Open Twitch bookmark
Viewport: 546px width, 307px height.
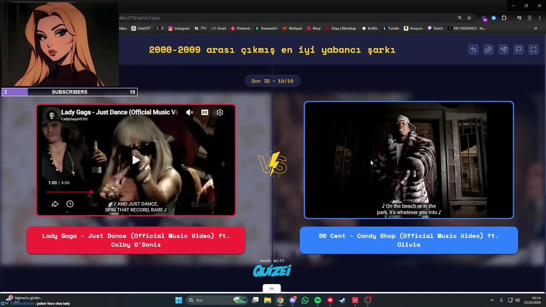(x=435, y=29)
